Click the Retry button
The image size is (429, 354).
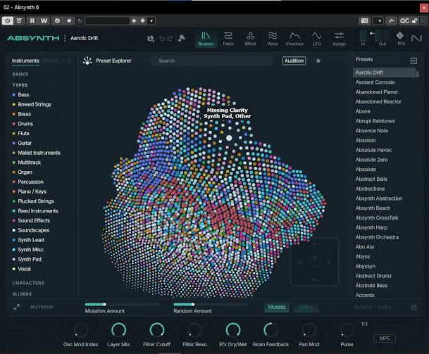click(x=306, y=308)
